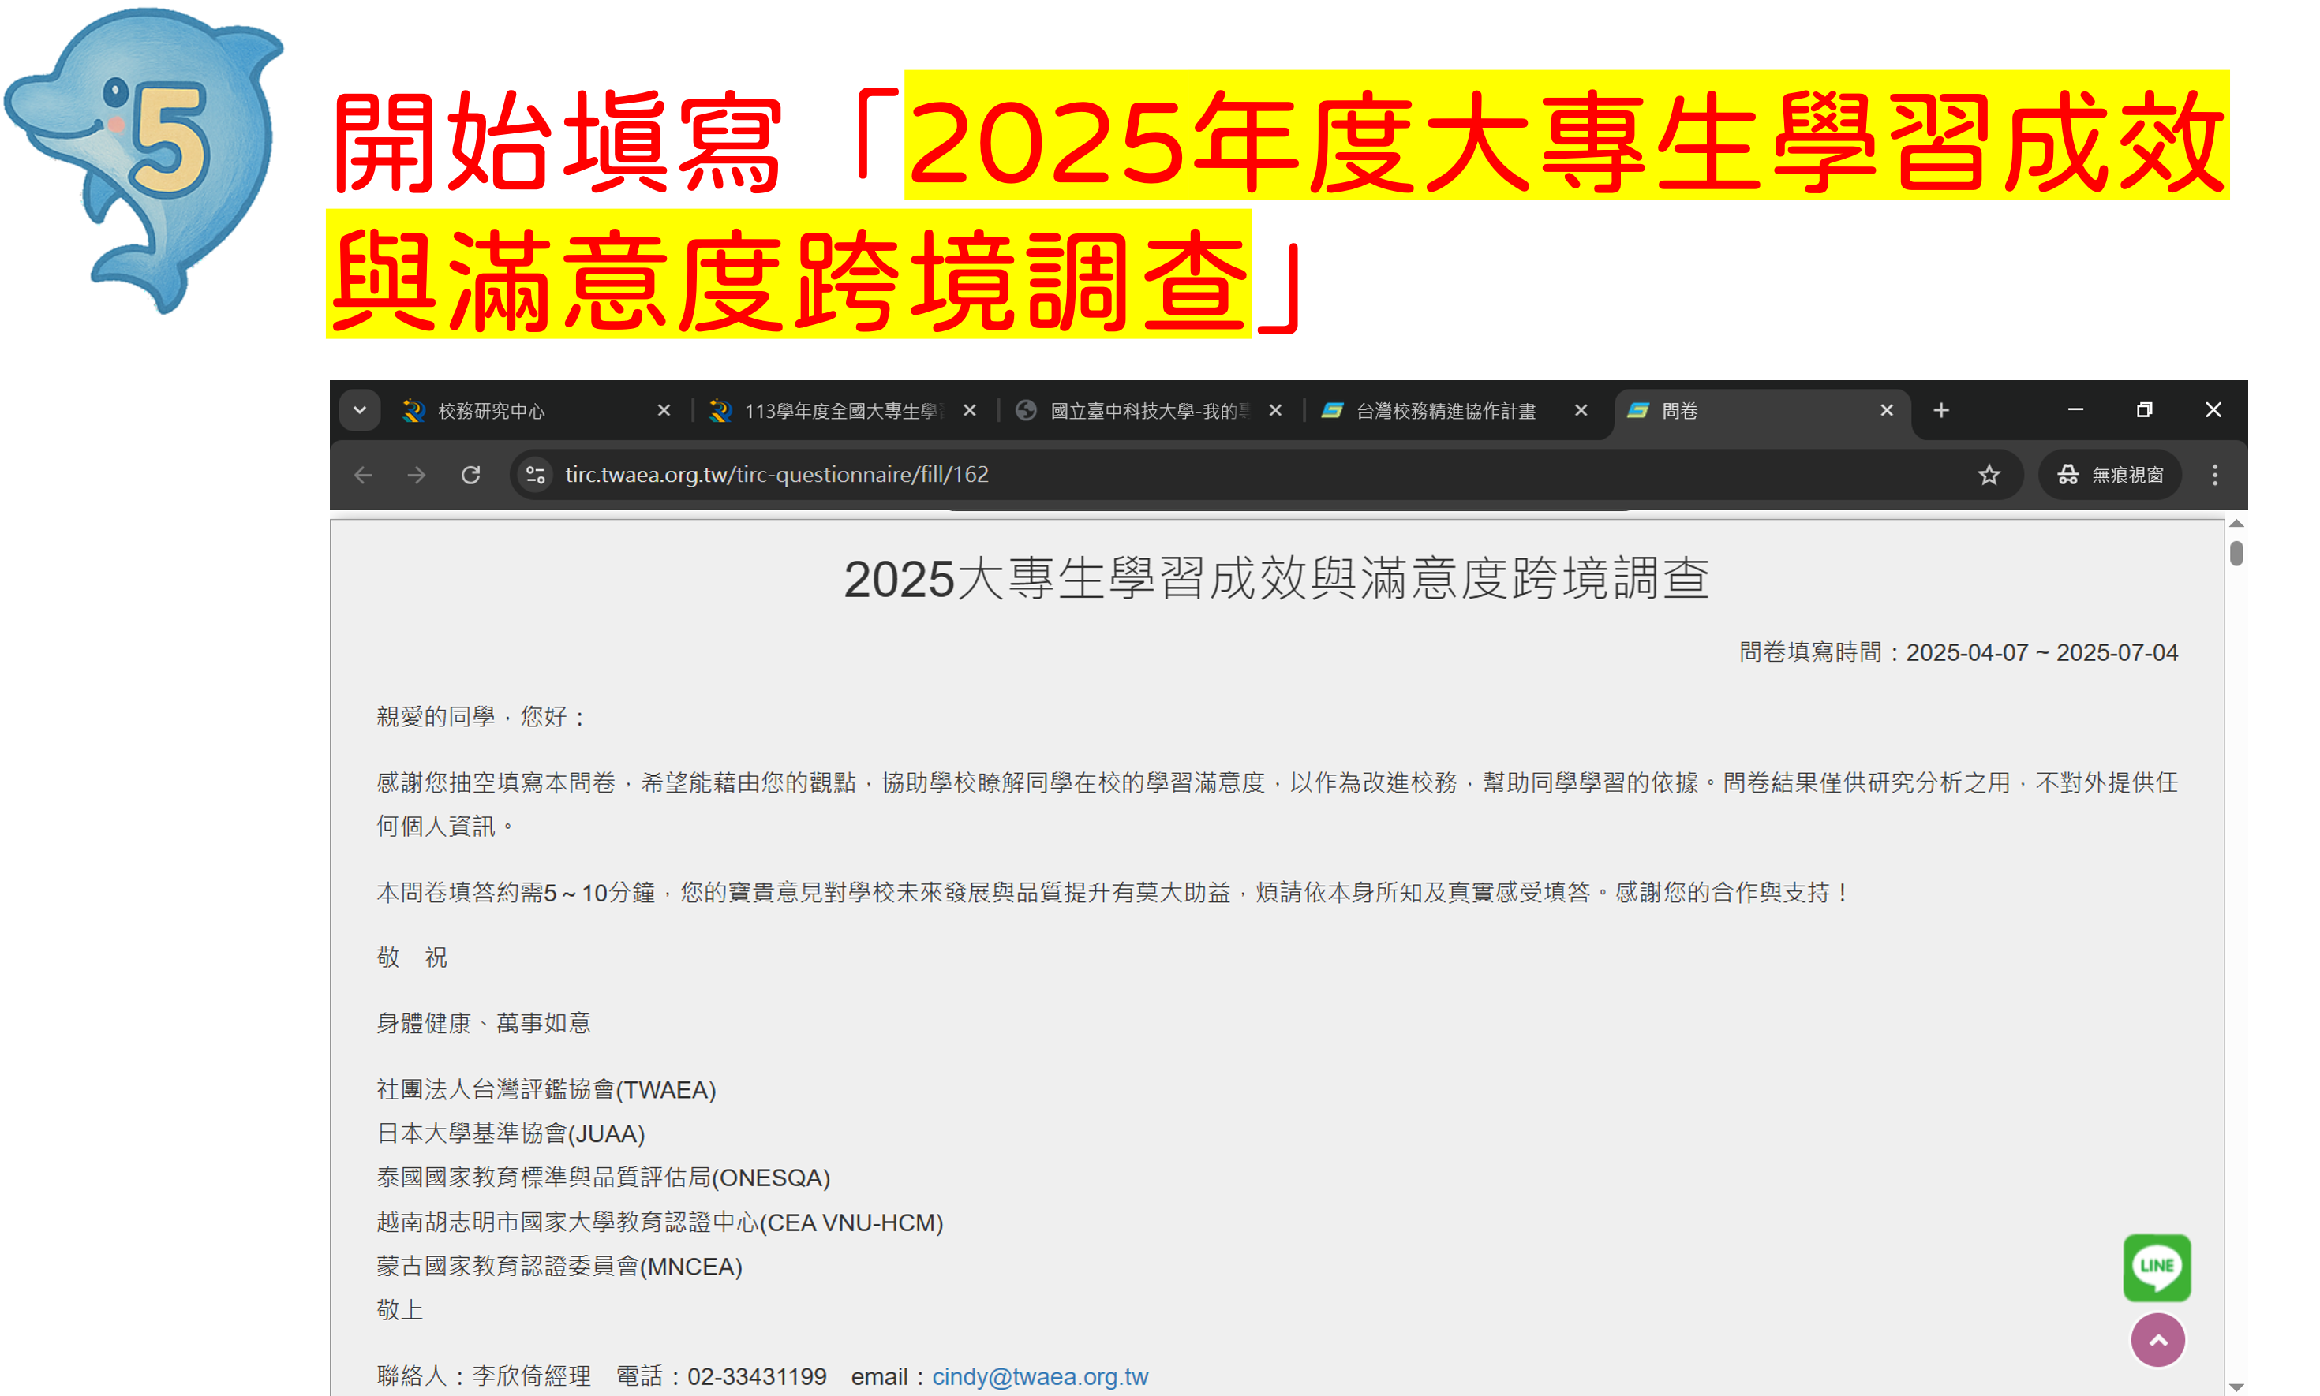The width and height of the screenshot is (2320, 1396).
Task: Click the contact text 聯絡人：李欣倚經理
Action: pyautogui.click(x=483, y=1376)
